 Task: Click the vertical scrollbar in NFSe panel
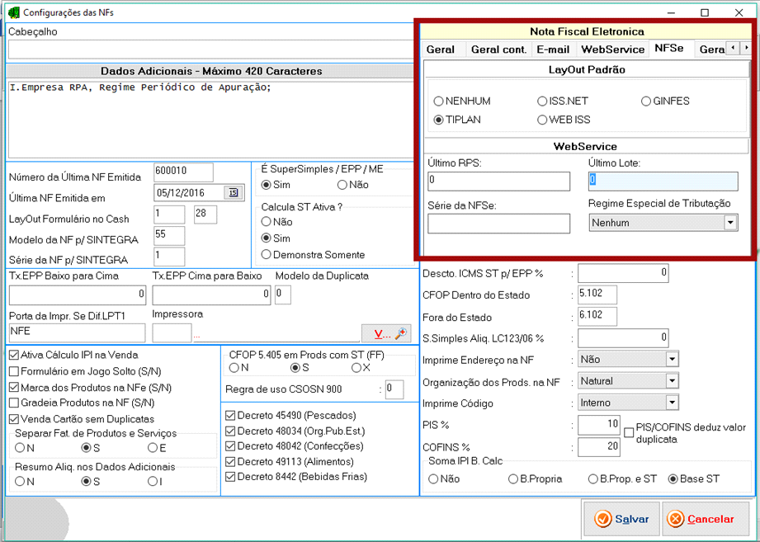(750, 70)
